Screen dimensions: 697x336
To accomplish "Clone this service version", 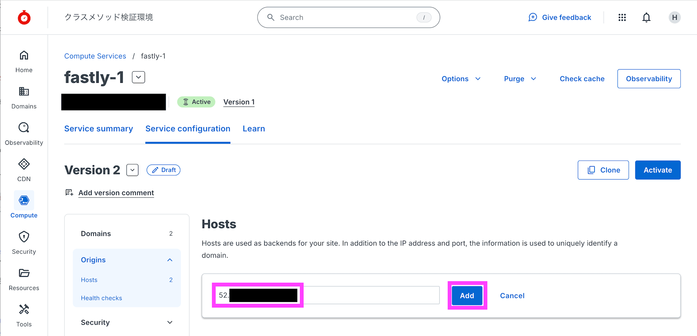I will coord(603,170).
